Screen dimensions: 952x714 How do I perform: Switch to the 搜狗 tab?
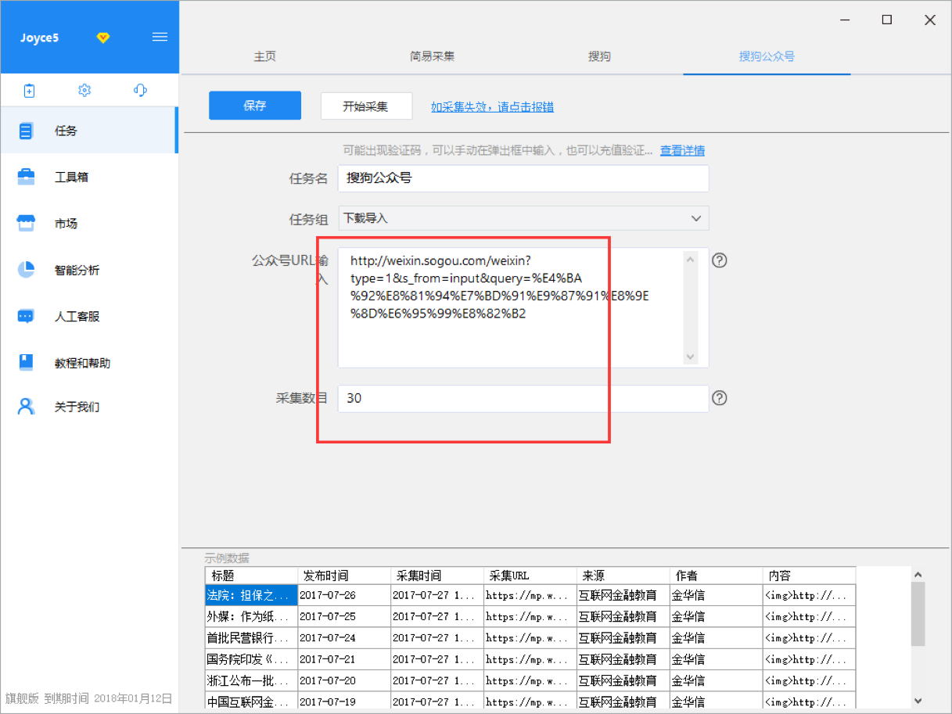coord(600,56)
